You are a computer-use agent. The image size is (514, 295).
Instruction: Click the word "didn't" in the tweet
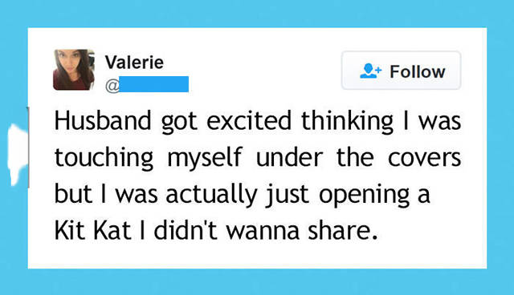tap(186, 230)
